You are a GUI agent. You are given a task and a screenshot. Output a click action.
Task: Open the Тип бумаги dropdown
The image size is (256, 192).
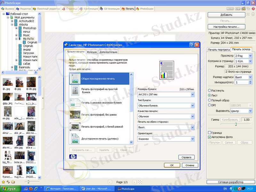[166, 106]
